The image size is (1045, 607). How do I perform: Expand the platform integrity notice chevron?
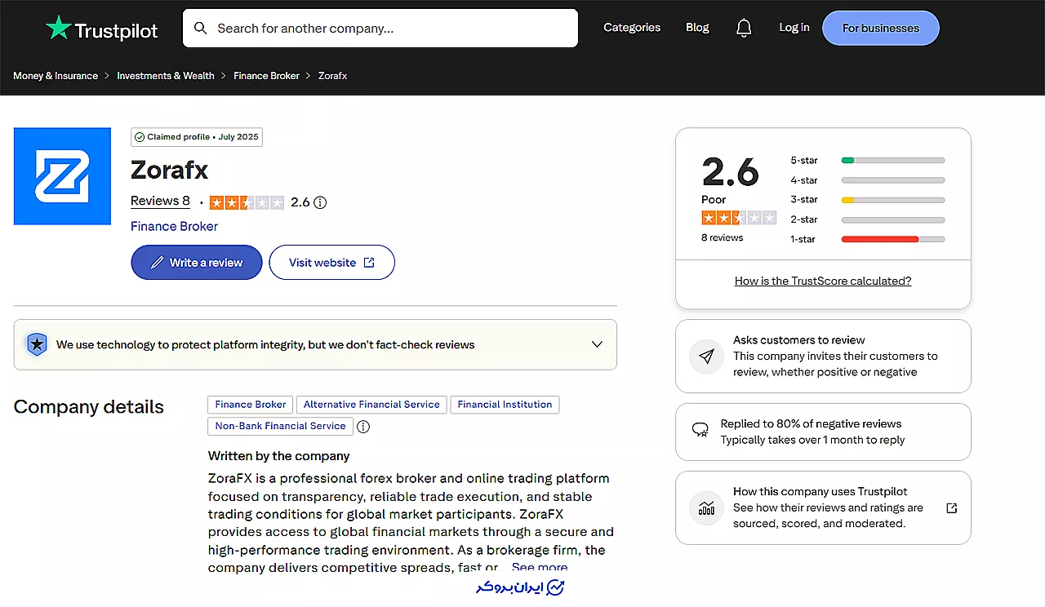597,344
